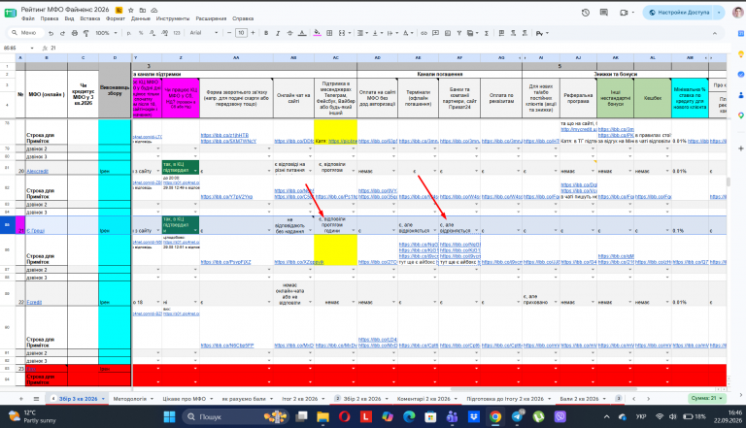Open version history clock icon

585,13
